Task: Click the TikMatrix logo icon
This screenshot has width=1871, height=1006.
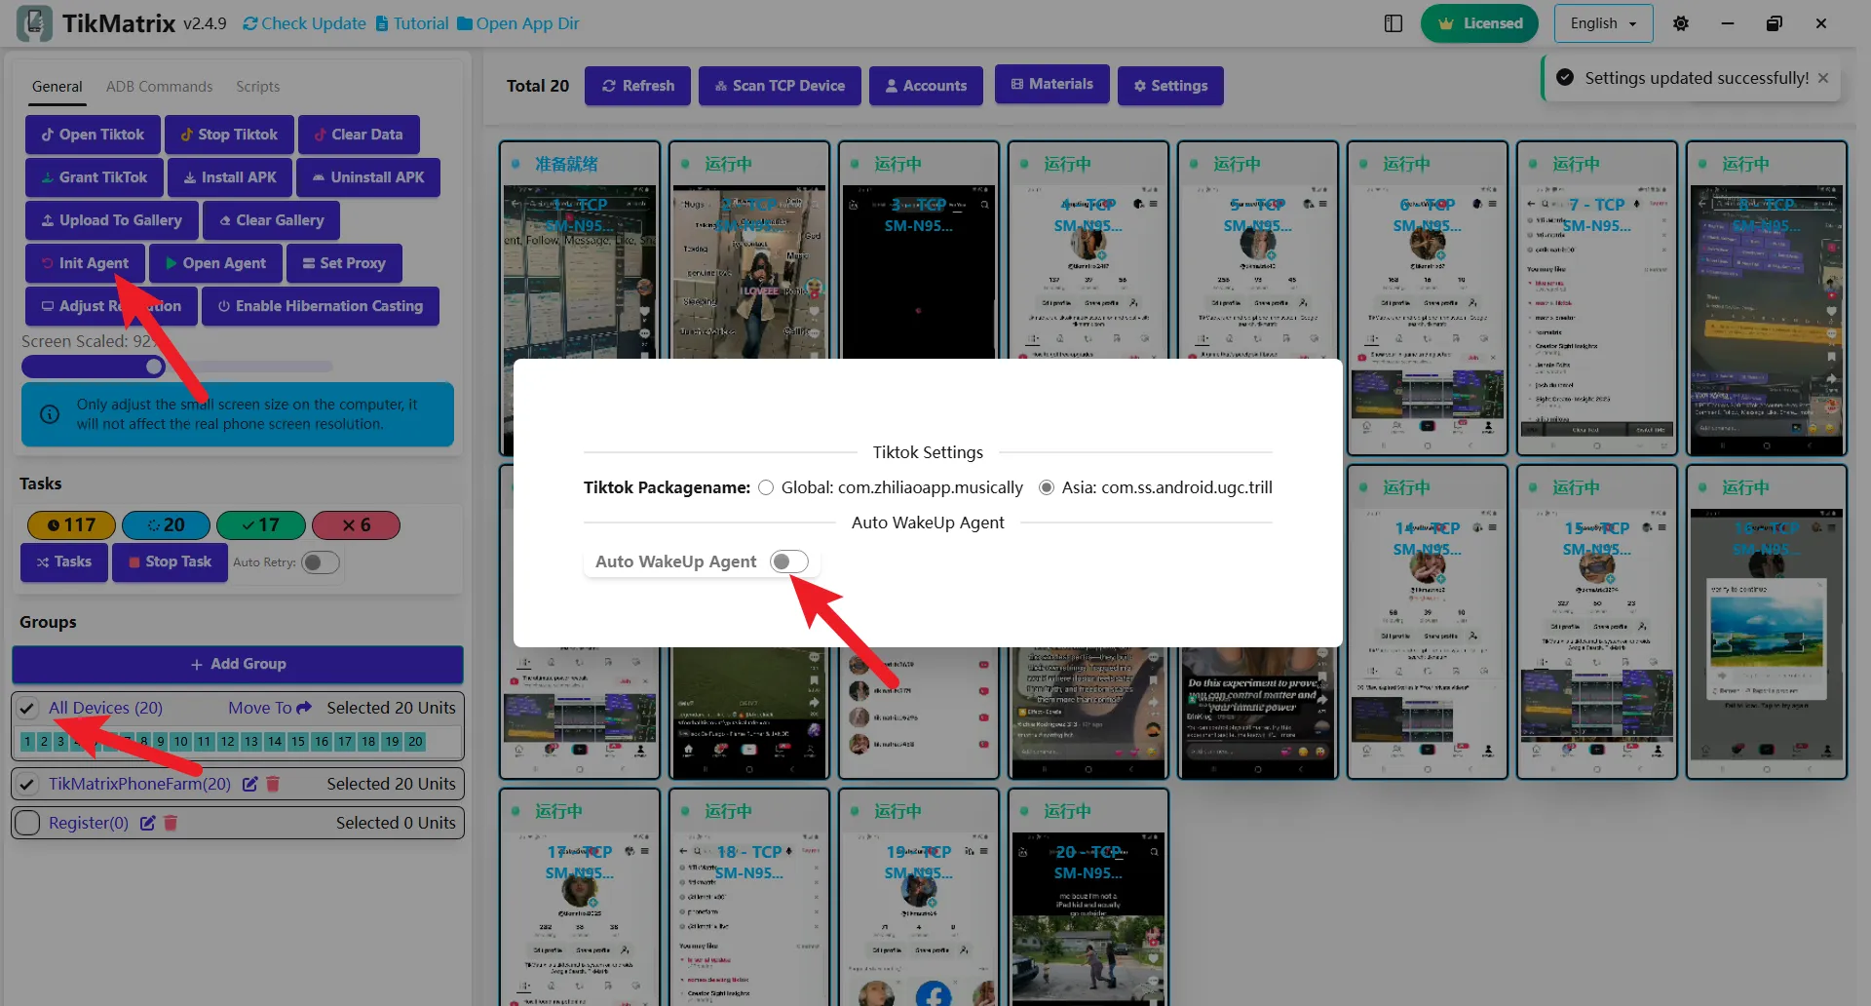Action: pos(35,22)
